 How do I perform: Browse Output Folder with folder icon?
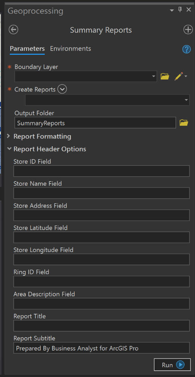pos(184,123)
